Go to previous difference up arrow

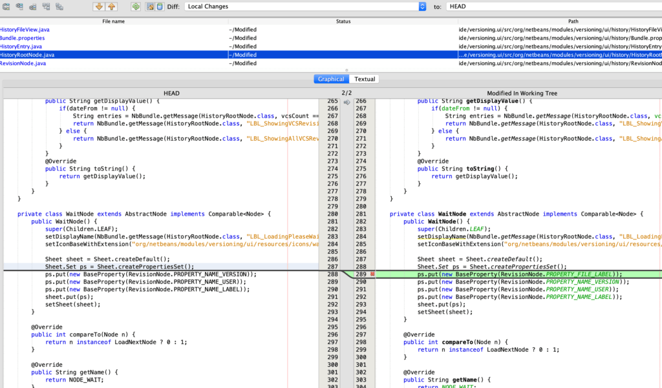click(111, 6)
